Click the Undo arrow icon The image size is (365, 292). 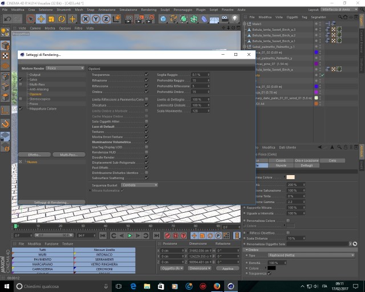[x=7, y=19]
